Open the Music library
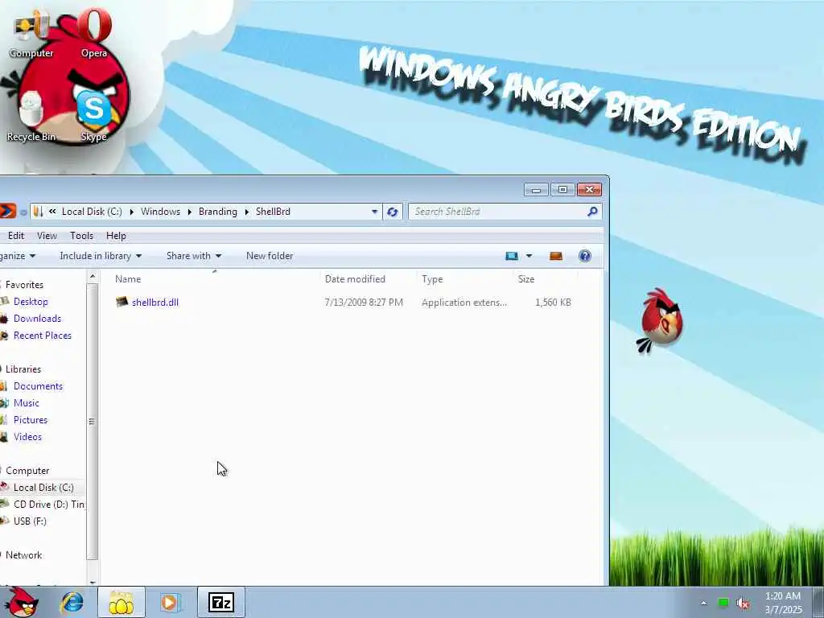Screen dimensions: 824x618 point(27,402)
